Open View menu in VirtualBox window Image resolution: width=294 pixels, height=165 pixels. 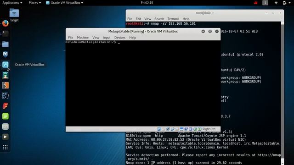(96, 38)
